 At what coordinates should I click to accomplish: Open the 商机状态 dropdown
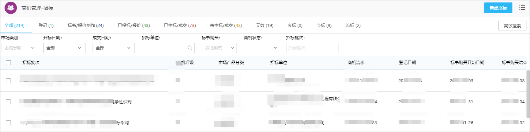pyautogui.click(x=261, y=48)
